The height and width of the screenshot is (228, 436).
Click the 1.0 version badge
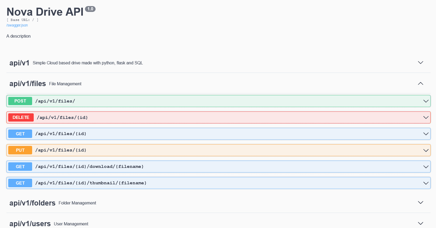pos(90,9)
